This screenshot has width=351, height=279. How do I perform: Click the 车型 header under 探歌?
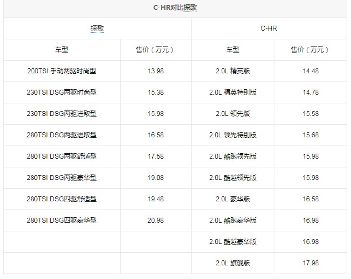coord(62,50)
